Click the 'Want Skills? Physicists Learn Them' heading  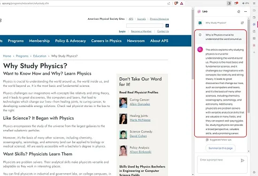38,154
